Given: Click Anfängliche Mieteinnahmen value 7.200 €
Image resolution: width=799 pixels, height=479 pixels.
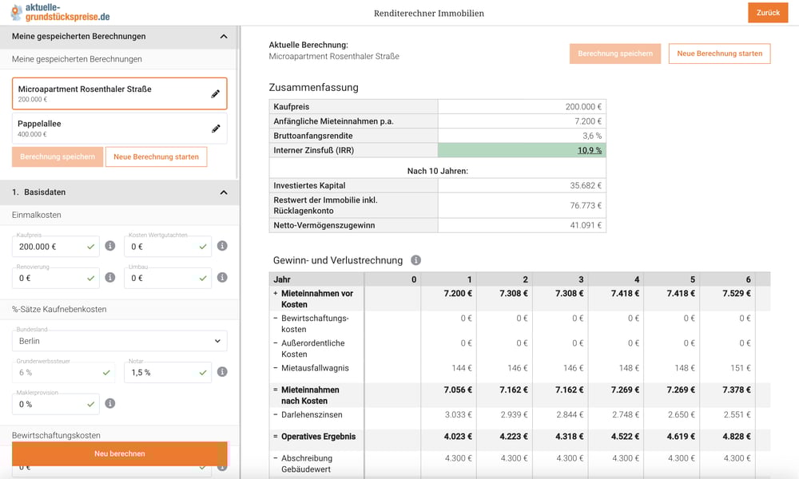Looking at the screenshot, I should pyautogui.click(x=588, y=121).
